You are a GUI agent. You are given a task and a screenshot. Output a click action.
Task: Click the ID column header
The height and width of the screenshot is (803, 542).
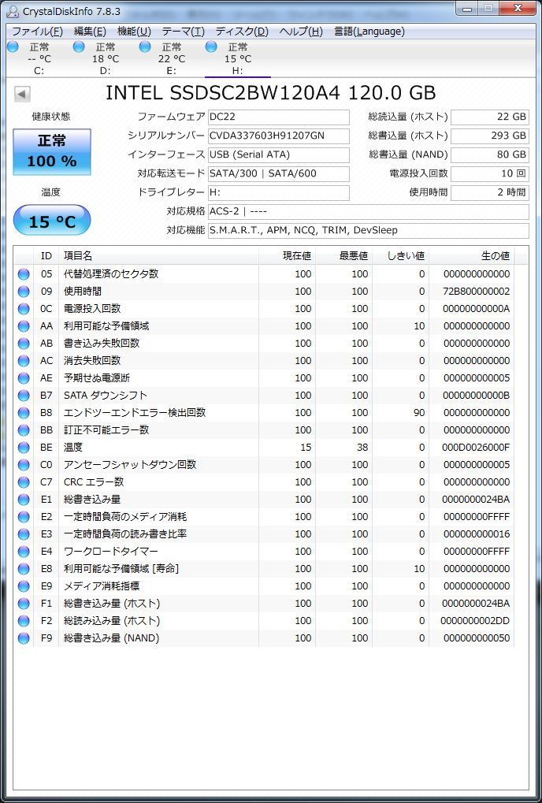click(x=46, y=255)
